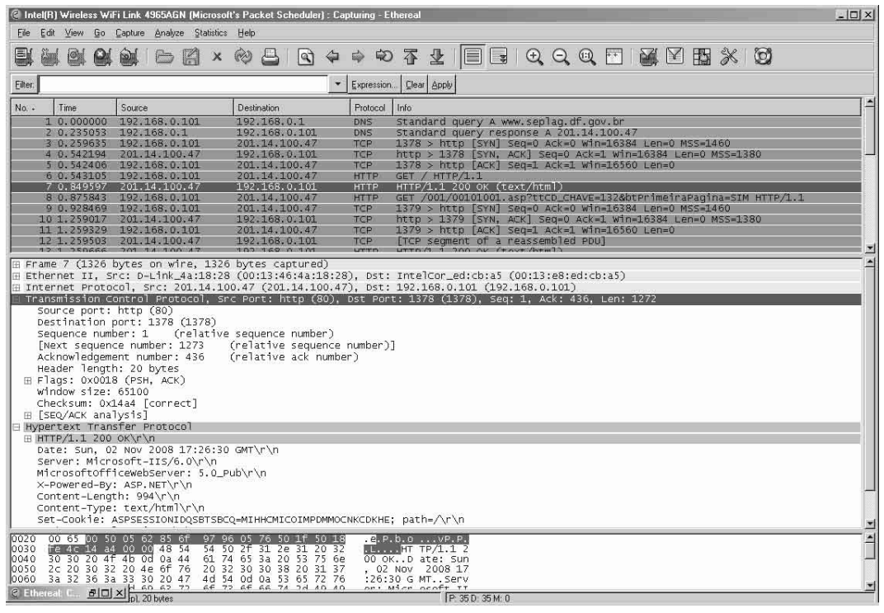
Task: Focus the display filter input field
Action: click(184, 85)
